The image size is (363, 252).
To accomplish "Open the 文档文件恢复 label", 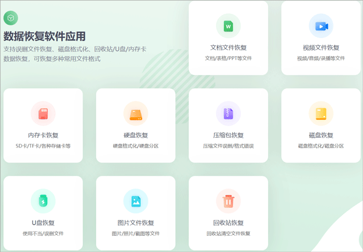I will click(x=228, y=48).
